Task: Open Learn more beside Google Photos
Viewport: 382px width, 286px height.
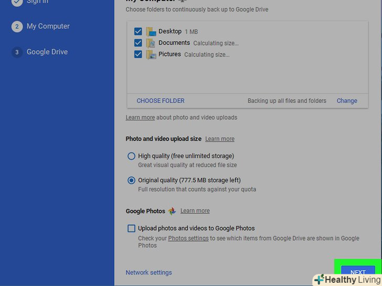Action: tap(195, 211)
